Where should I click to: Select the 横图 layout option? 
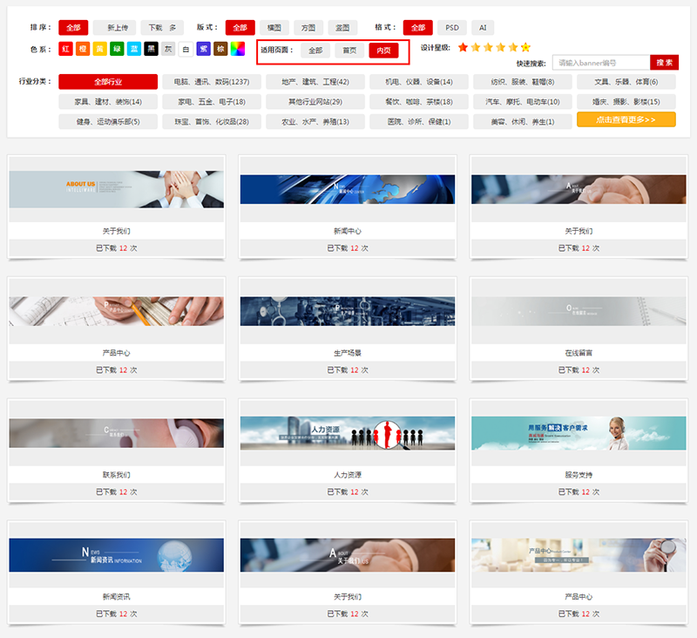pos(274,28)
